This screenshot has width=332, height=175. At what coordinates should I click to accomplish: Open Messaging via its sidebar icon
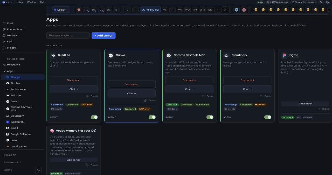click(x=4, y=65)
